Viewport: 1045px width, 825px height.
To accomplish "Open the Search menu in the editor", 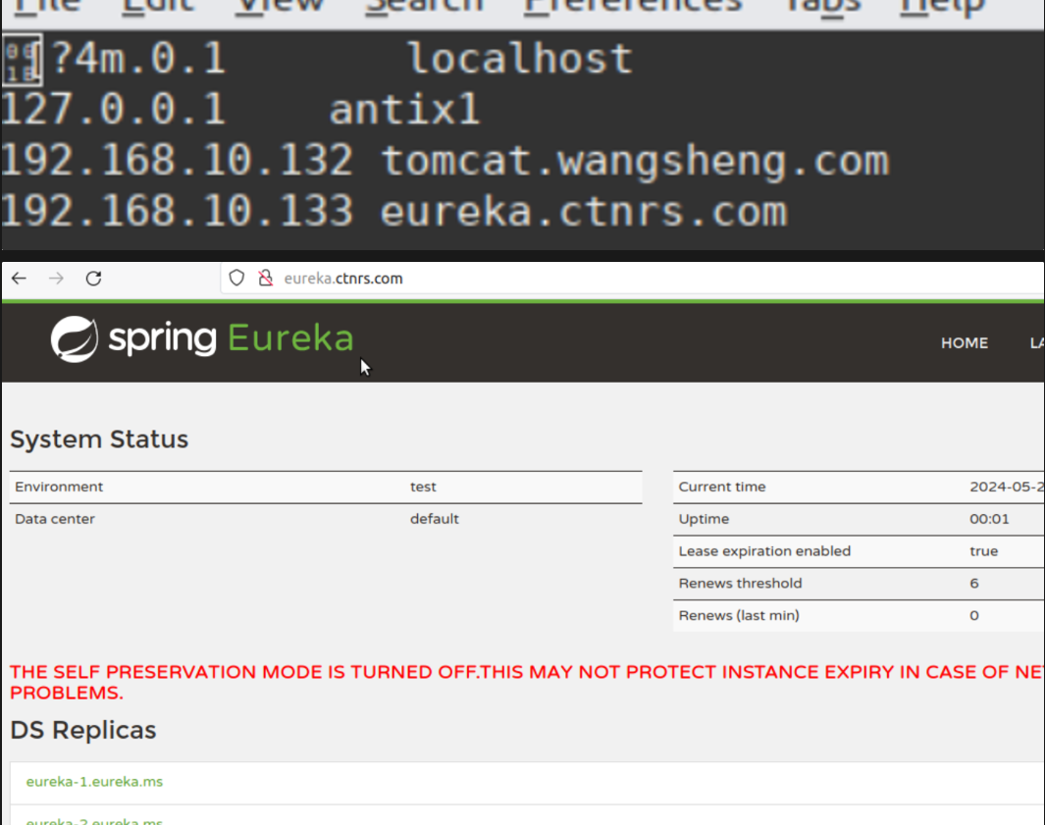I will [x=425, y=7].
